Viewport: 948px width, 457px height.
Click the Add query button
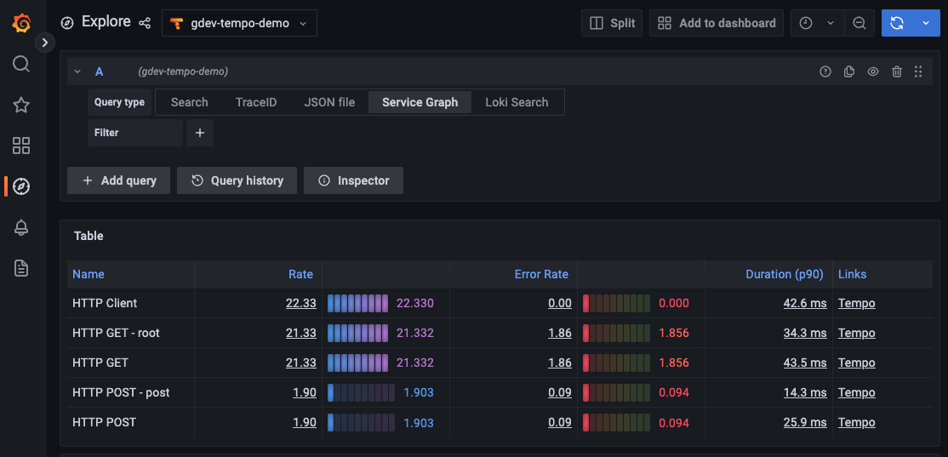point(119,180)
